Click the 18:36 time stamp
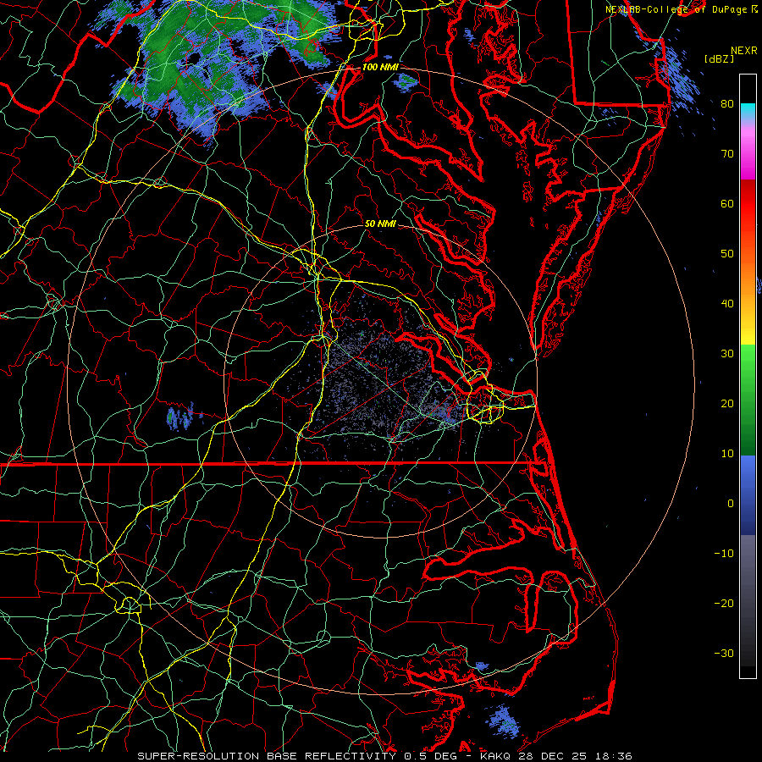The width and height of the screenshot is (762, 762). (x=616, y=756)
